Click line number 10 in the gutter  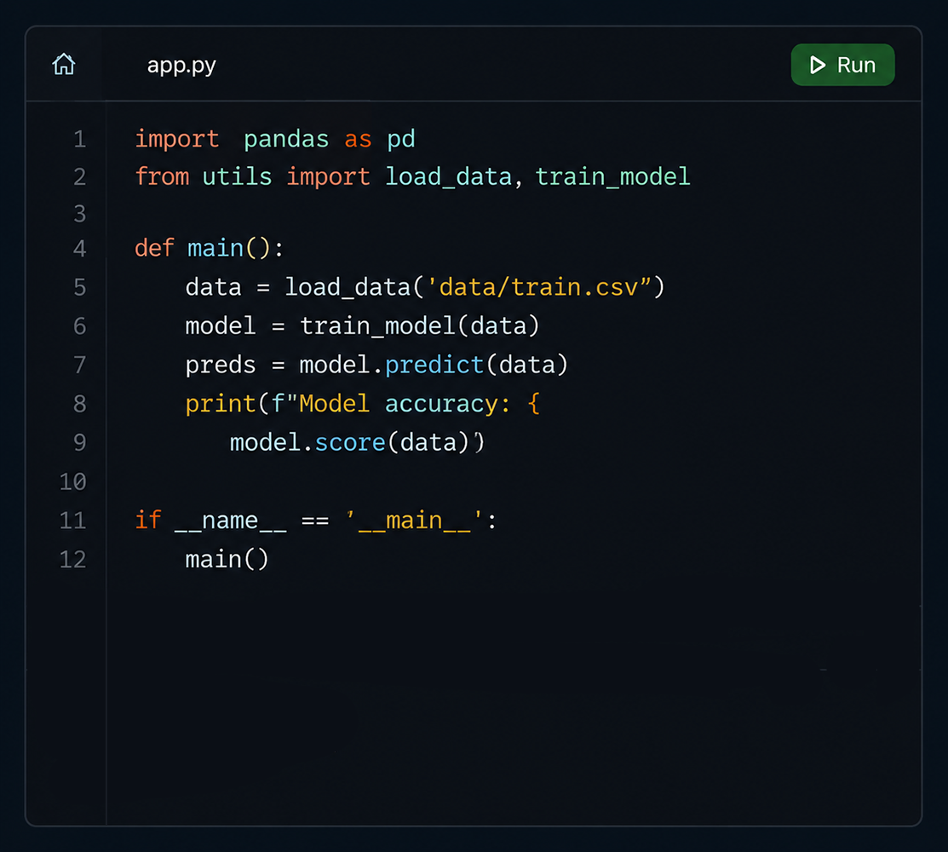click(73, 481)
